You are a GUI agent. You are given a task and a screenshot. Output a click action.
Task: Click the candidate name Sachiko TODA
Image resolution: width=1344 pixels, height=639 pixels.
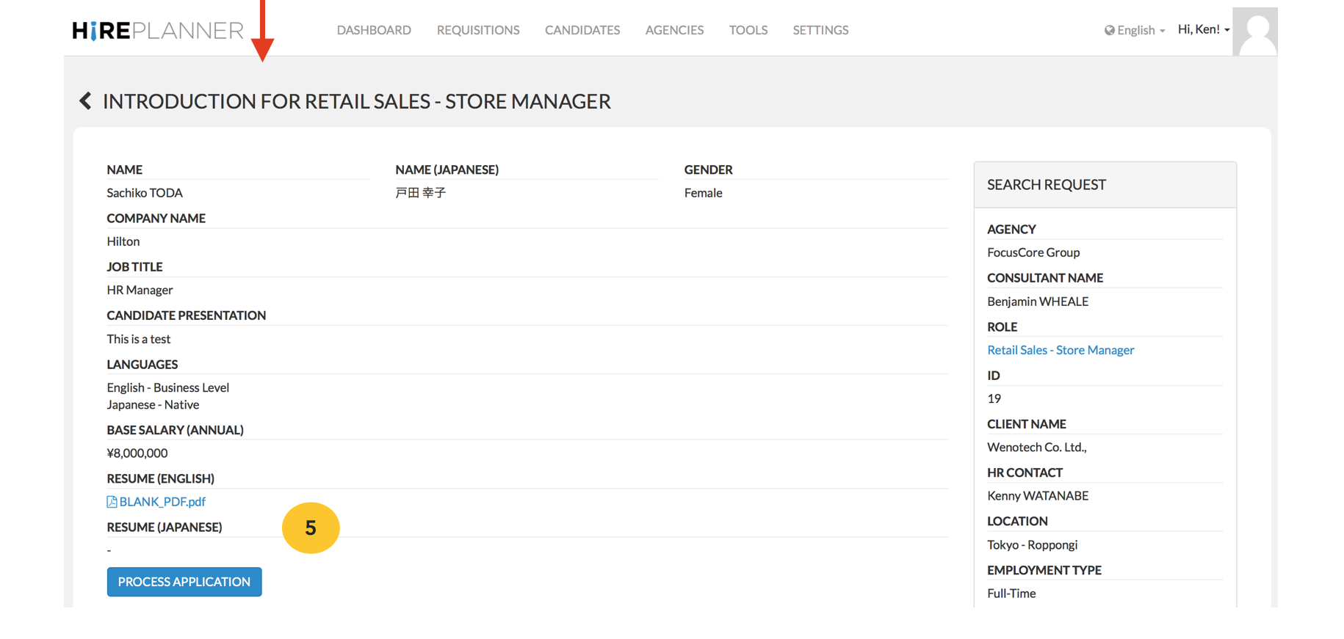tap(145, 193)
